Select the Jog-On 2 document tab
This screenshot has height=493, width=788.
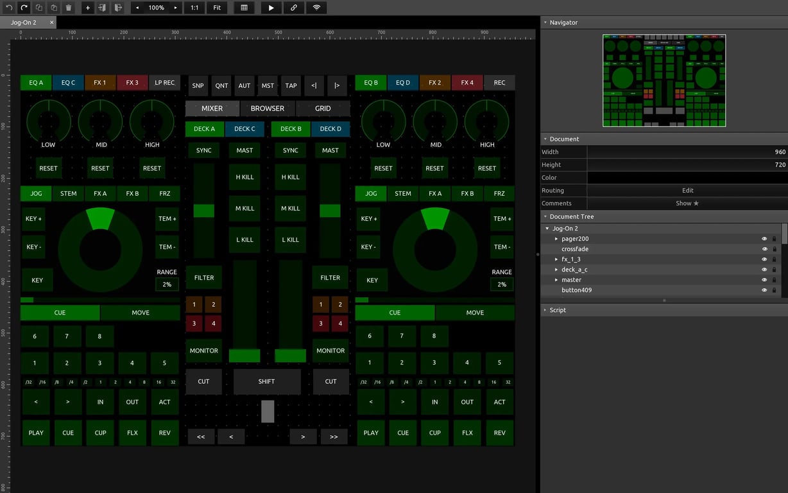24,21
